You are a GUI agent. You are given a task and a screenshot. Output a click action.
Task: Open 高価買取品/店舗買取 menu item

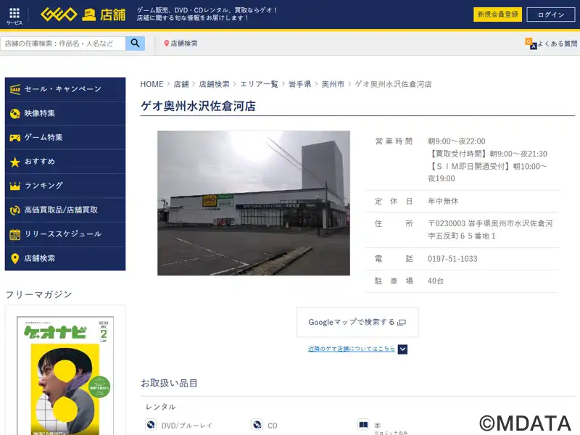click(65, 210)
